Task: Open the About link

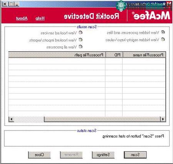Action: coord(22,18)
